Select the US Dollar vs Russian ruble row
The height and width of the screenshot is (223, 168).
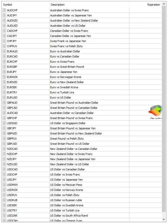pyautogui.click(x=82, y=200)
